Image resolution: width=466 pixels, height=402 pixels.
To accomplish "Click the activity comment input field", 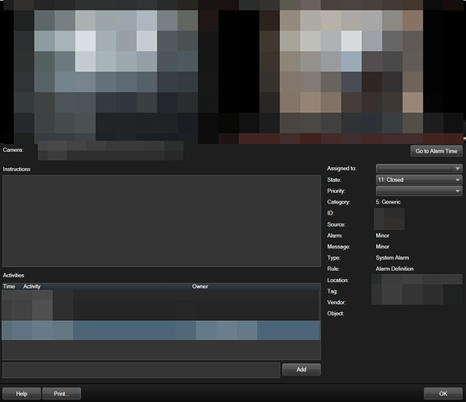I will pos(141,370).
